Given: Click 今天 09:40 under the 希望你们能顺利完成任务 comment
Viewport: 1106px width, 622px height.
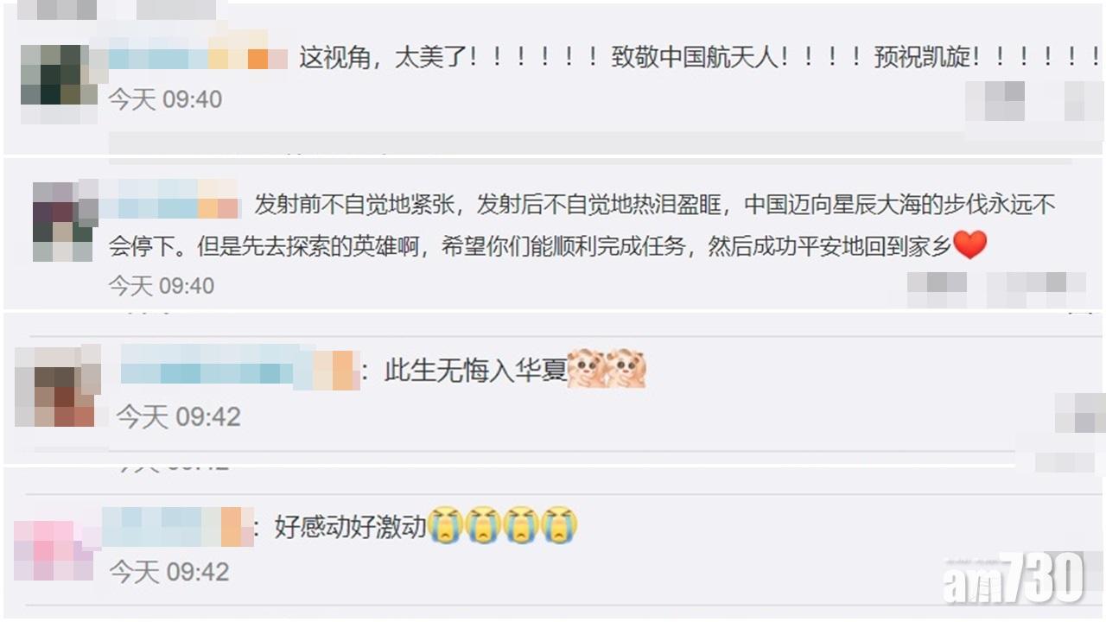Looking at the screenshot, I should pyautogui.click(x=161, y=285).
